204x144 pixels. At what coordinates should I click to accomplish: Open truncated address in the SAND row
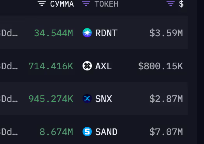9,132
